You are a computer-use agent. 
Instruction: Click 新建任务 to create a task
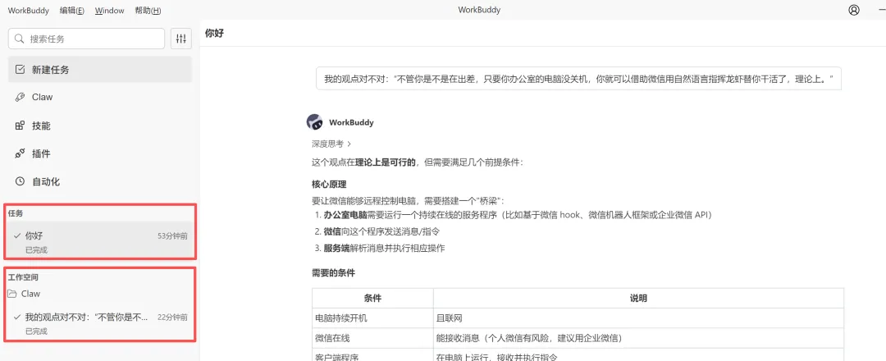coord(100,70)
